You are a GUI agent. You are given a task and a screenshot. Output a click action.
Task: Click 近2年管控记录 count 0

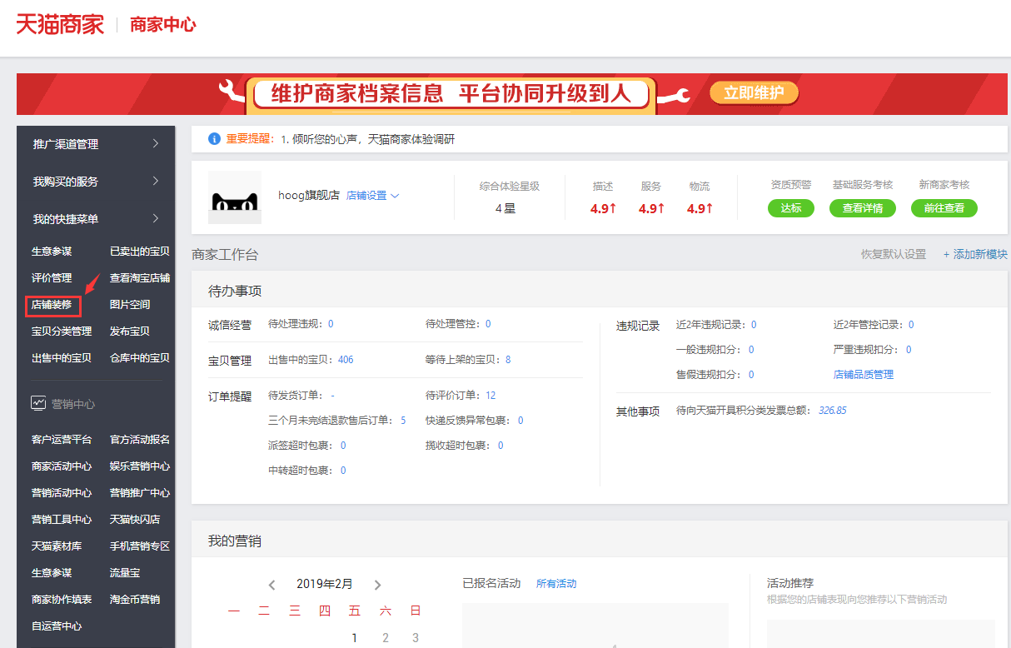coord(911,325)
